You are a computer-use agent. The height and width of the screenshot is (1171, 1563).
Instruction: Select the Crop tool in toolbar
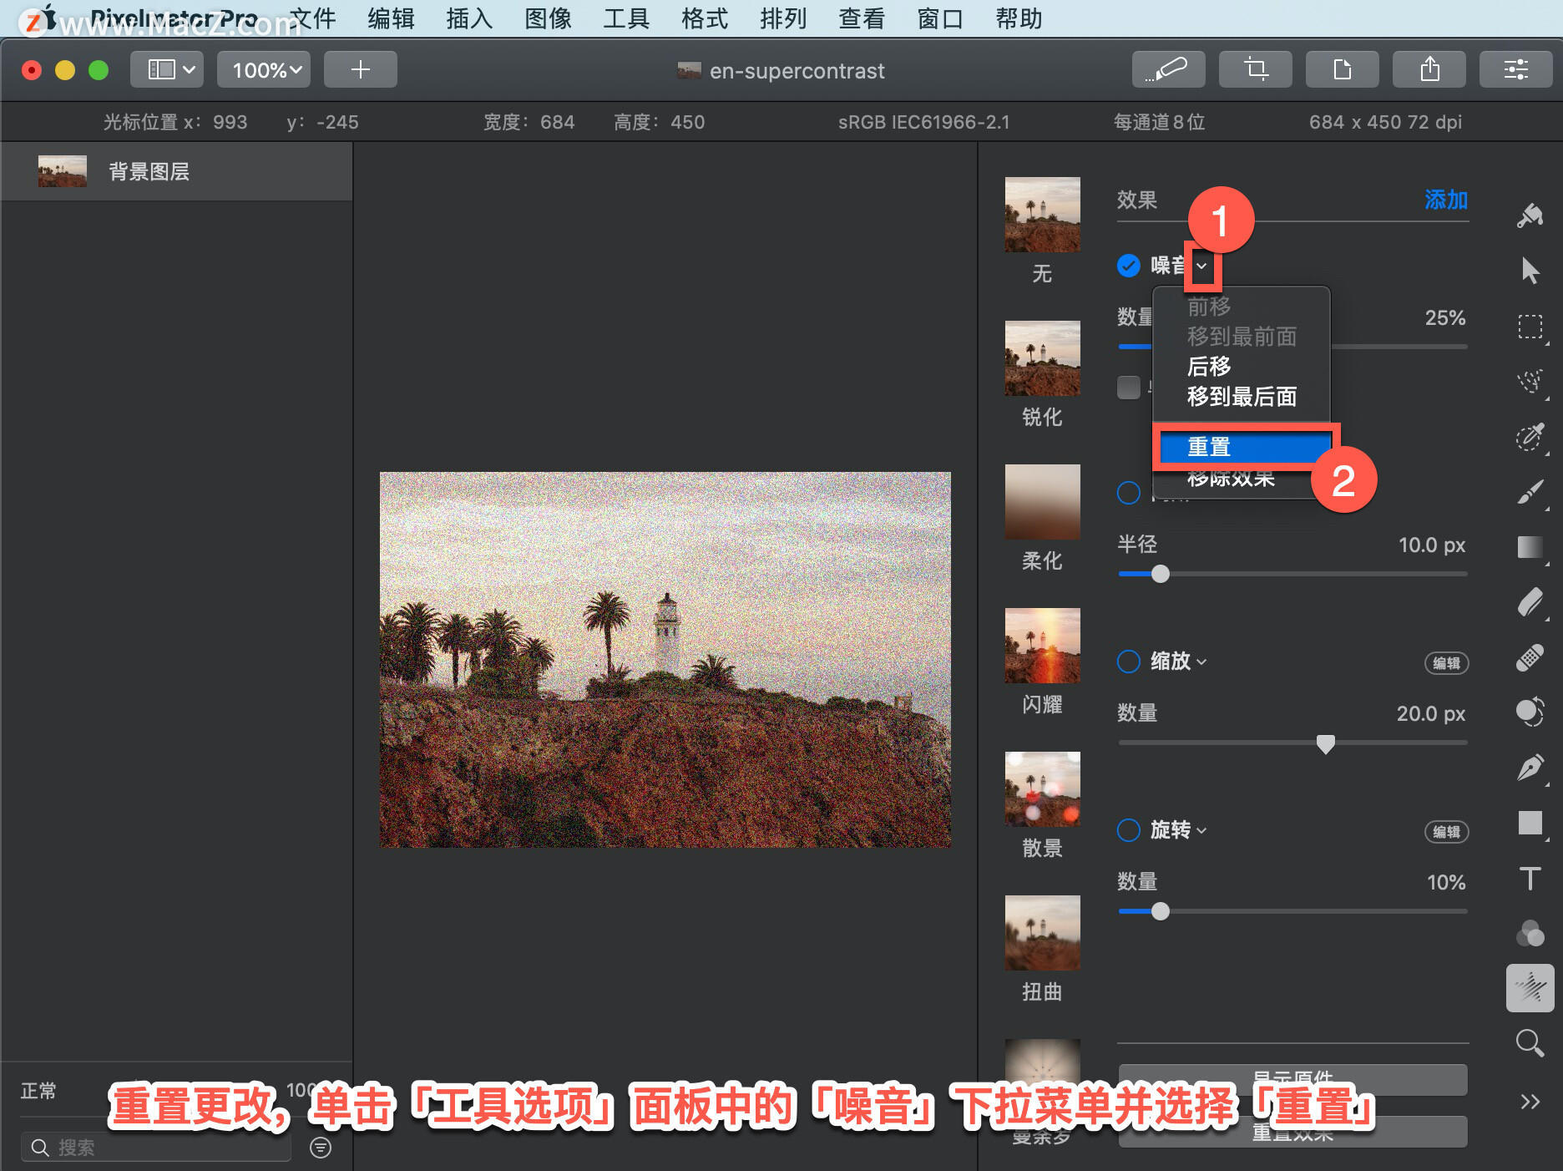[1256, 69]
